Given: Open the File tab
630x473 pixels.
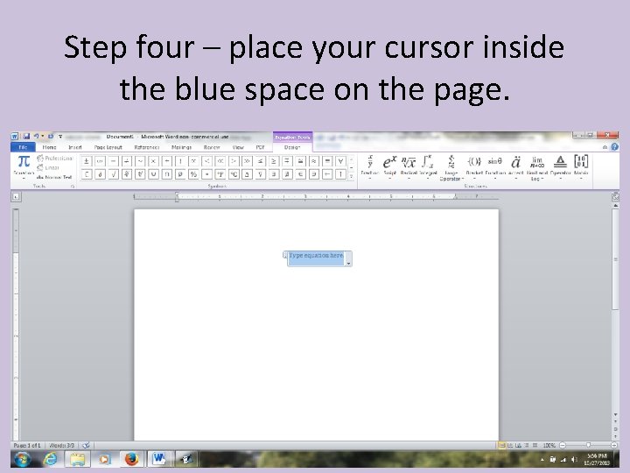Looking at the screenshot, I should tap(23, 147).
